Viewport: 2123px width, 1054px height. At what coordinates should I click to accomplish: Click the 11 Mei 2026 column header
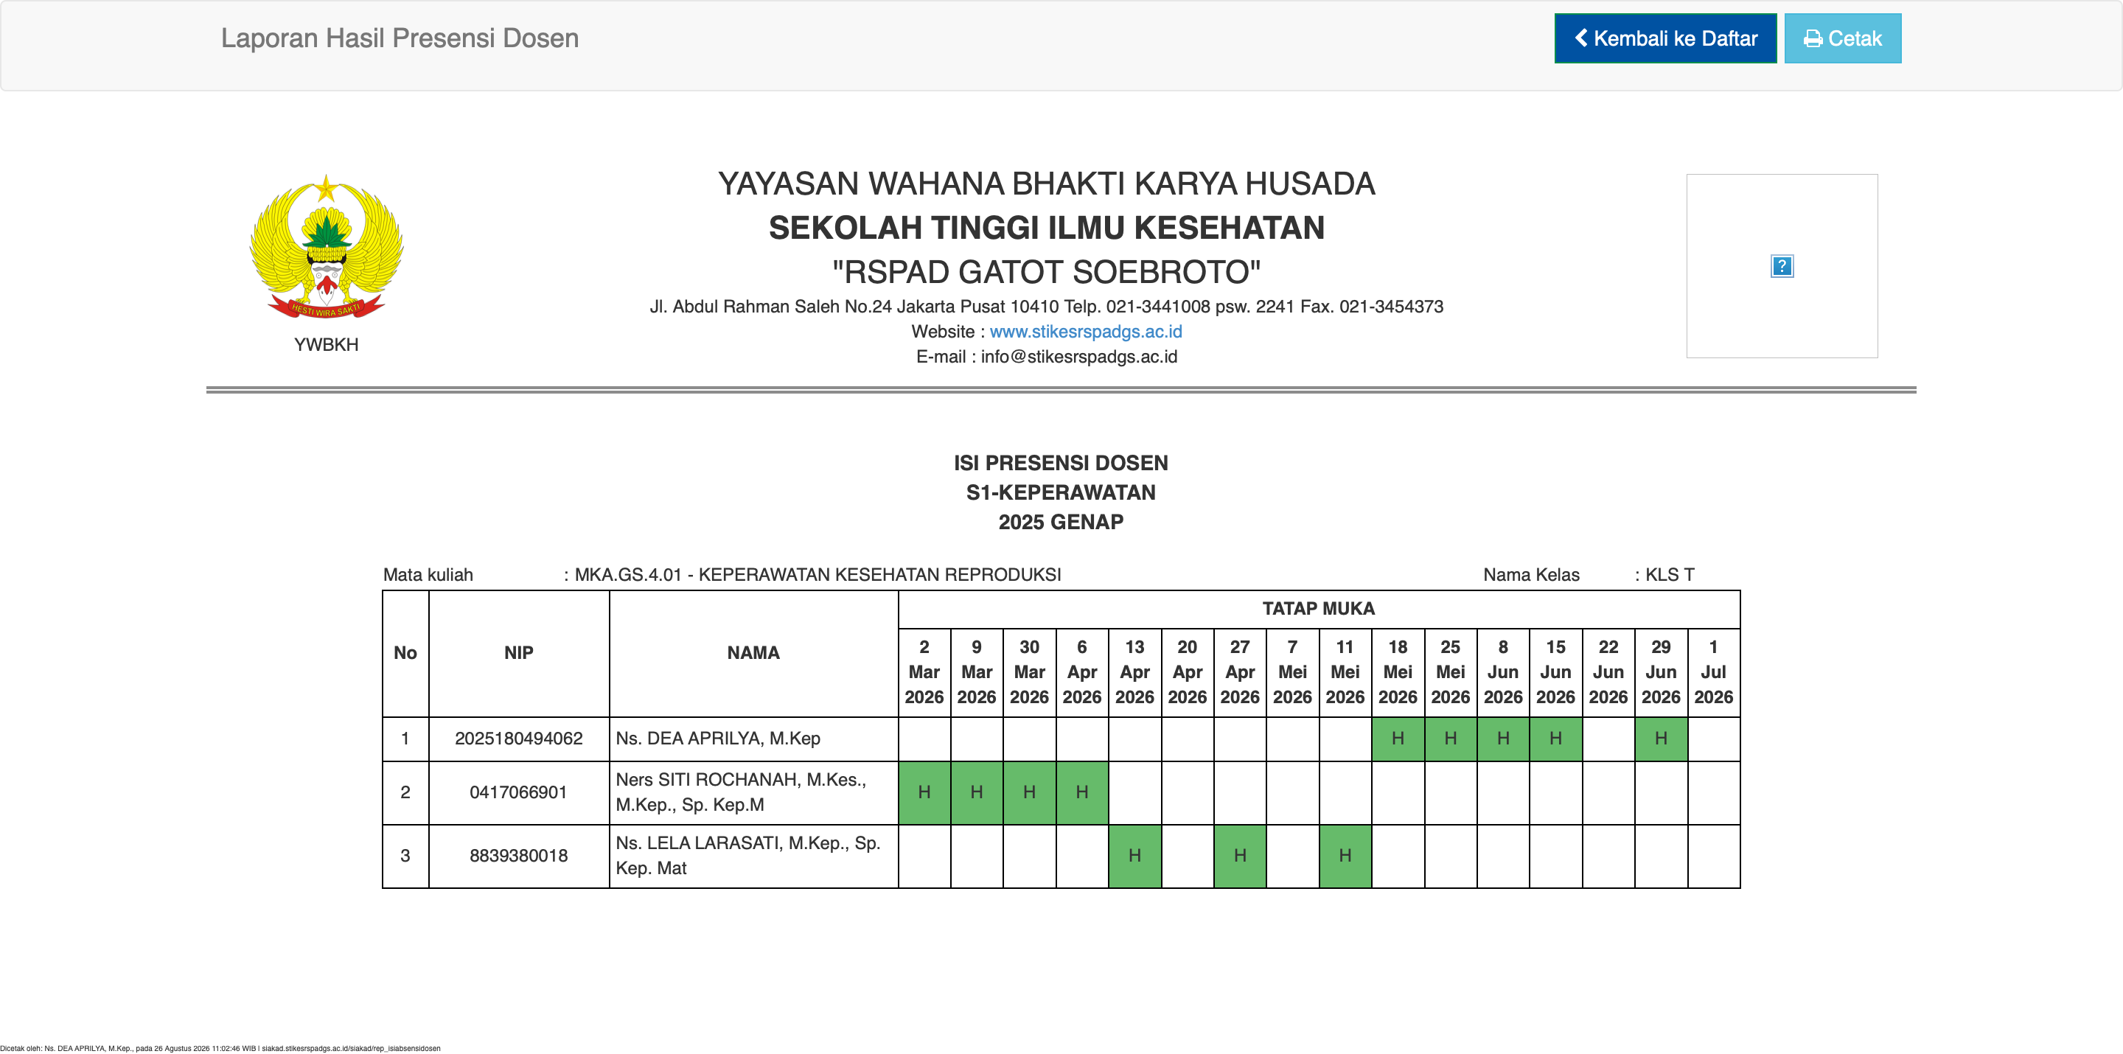click(x=1345, y=672)
